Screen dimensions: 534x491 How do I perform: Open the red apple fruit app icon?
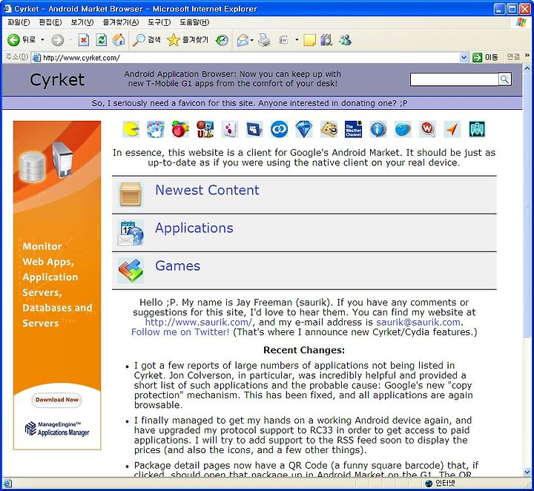[180, 129]
